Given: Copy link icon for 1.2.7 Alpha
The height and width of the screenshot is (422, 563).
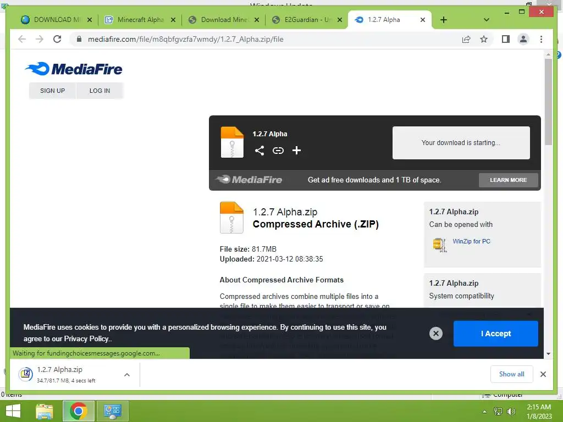Looking at the screenshot, I should (x=278, y=151).
